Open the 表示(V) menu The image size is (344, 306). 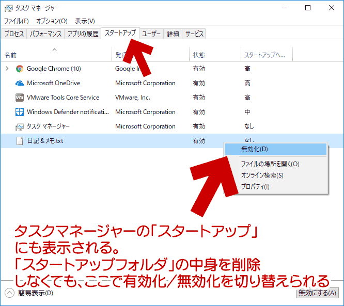(85, 21)
